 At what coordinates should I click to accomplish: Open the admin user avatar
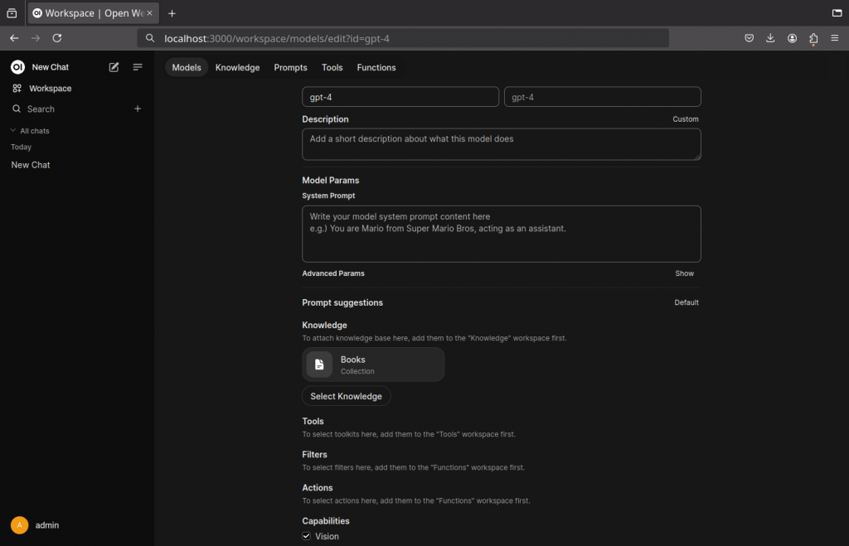pyautogui.click(x=20, y=525)
